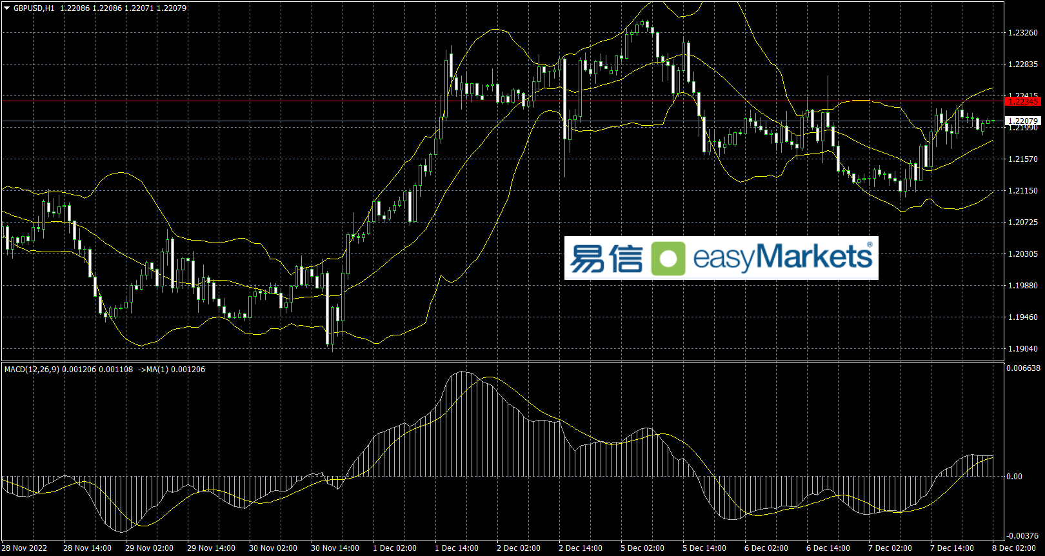Click the 28 Nov 2022 date label
Viewport: 1045px width, 556px height.
coord(25,548)
